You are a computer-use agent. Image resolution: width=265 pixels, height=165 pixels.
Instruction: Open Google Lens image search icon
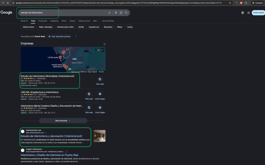121,12
